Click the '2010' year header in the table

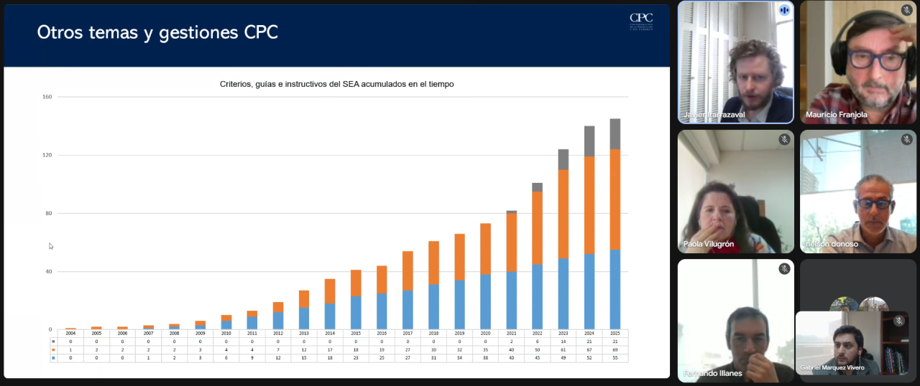[x=226, y=334]
